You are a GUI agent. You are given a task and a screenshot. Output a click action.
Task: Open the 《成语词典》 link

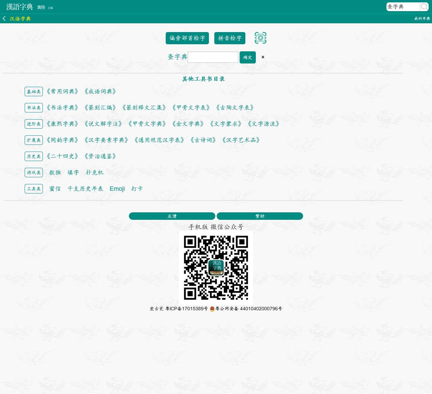[x=100, y=91]
